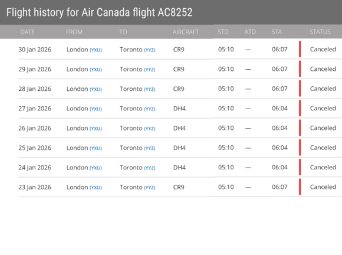Click the CR9 aircraft on 23 Jan
This screenshot has height=255, width=342.
point(179,187)
